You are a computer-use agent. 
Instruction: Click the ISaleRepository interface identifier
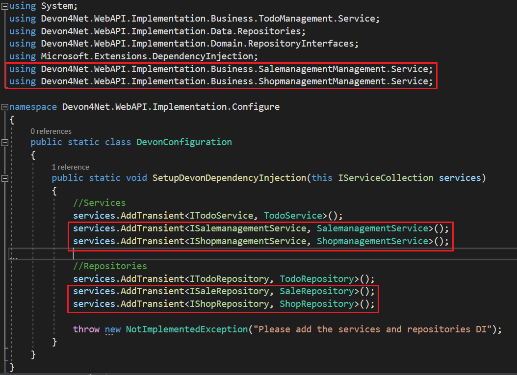point(229,291)
